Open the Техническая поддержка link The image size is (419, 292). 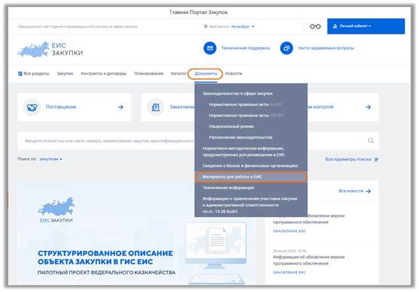[x=245, y=48]
